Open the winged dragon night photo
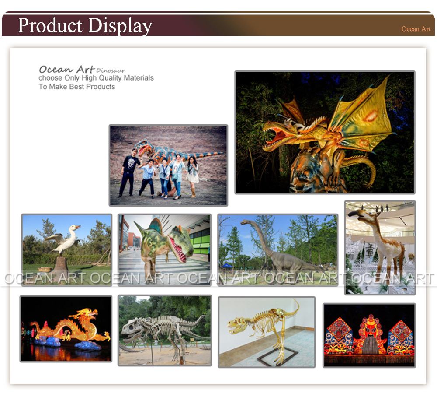The image size is (437, 397). click(x=325, y=132)
